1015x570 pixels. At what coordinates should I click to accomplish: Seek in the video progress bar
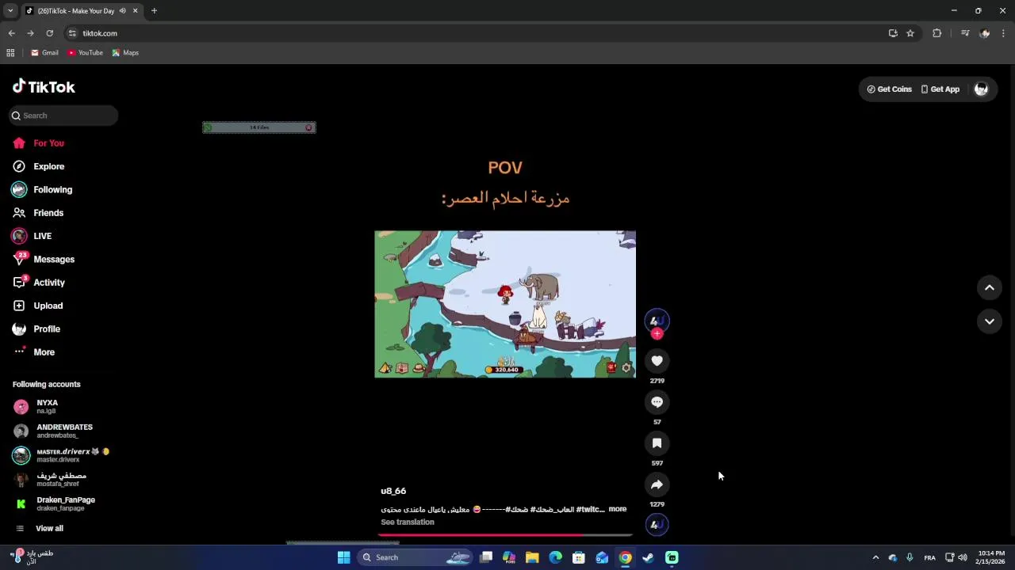(x=505, y=535)
